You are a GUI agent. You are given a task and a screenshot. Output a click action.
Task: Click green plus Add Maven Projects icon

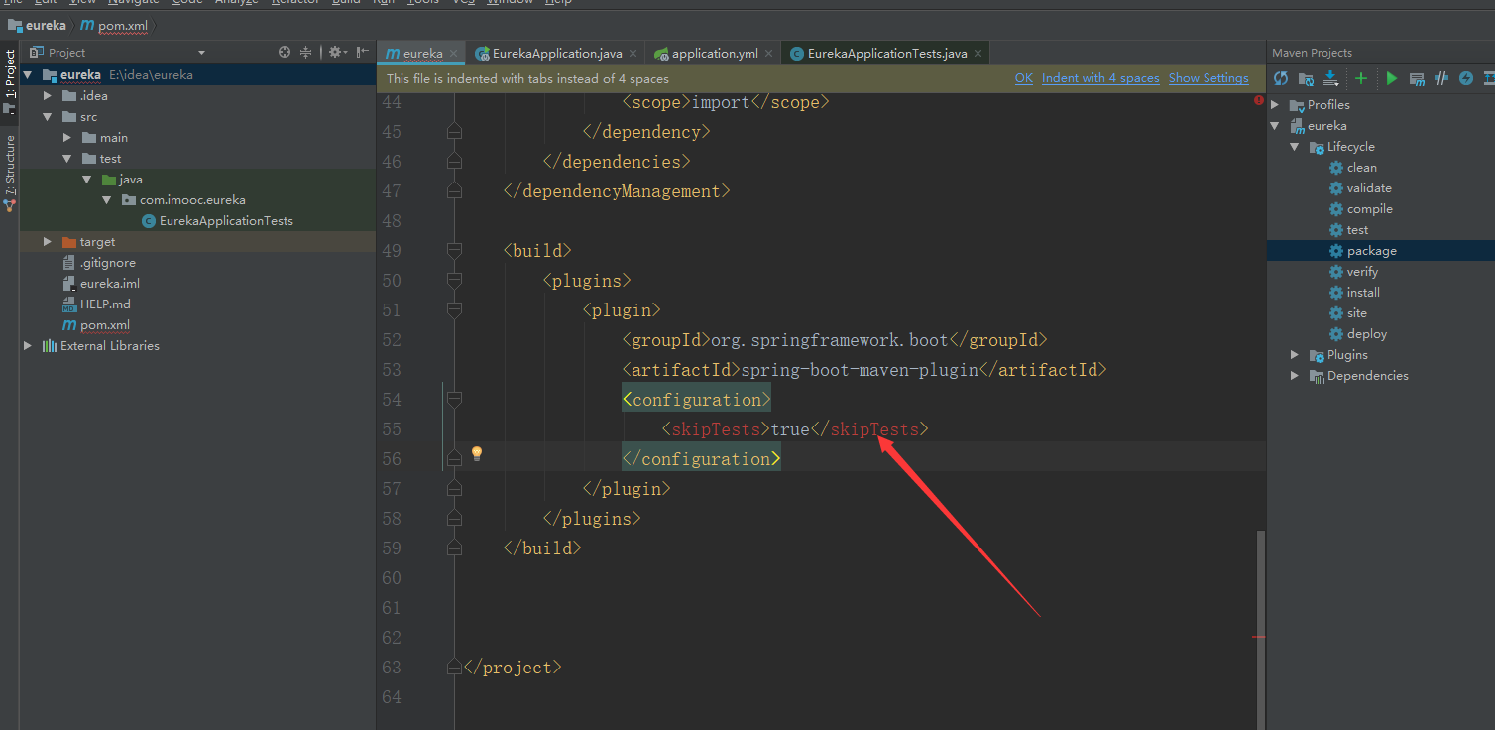tap(1361, 78)
